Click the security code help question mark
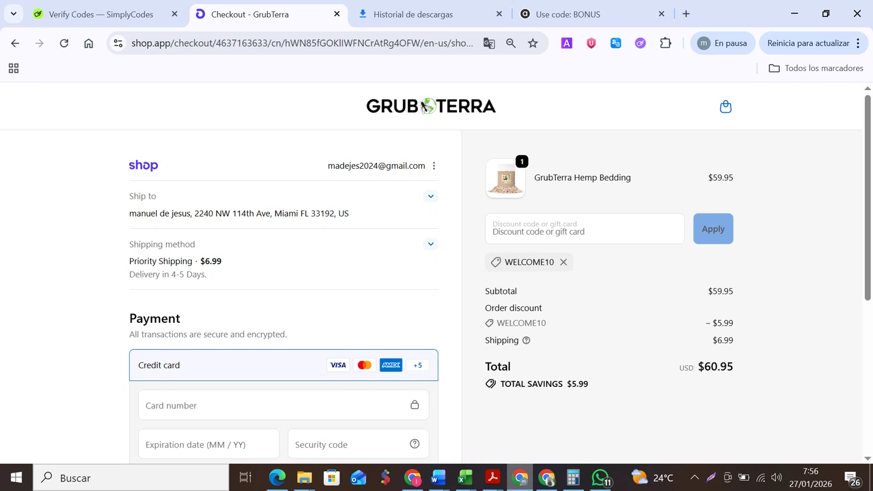Screen dimensions: 873x491 [414, 444]
